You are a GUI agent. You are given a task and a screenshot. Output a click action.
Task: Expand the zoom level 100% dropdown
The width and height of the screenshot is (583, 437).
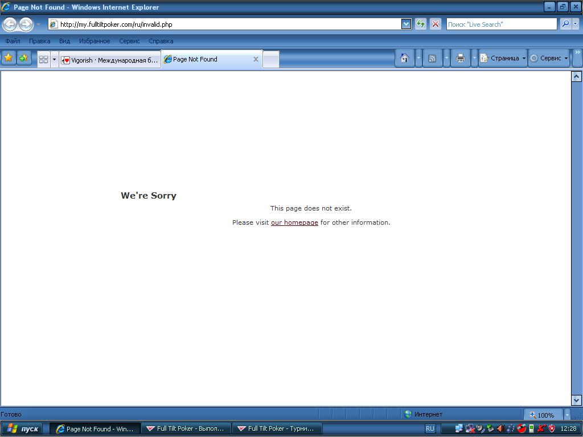coord(566,415)
